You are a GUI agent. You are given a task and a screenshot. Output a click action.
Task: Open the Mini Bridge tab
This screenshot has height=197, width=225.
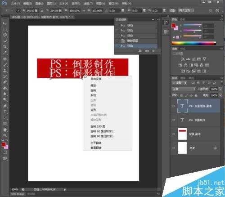(x=18, y=194)
